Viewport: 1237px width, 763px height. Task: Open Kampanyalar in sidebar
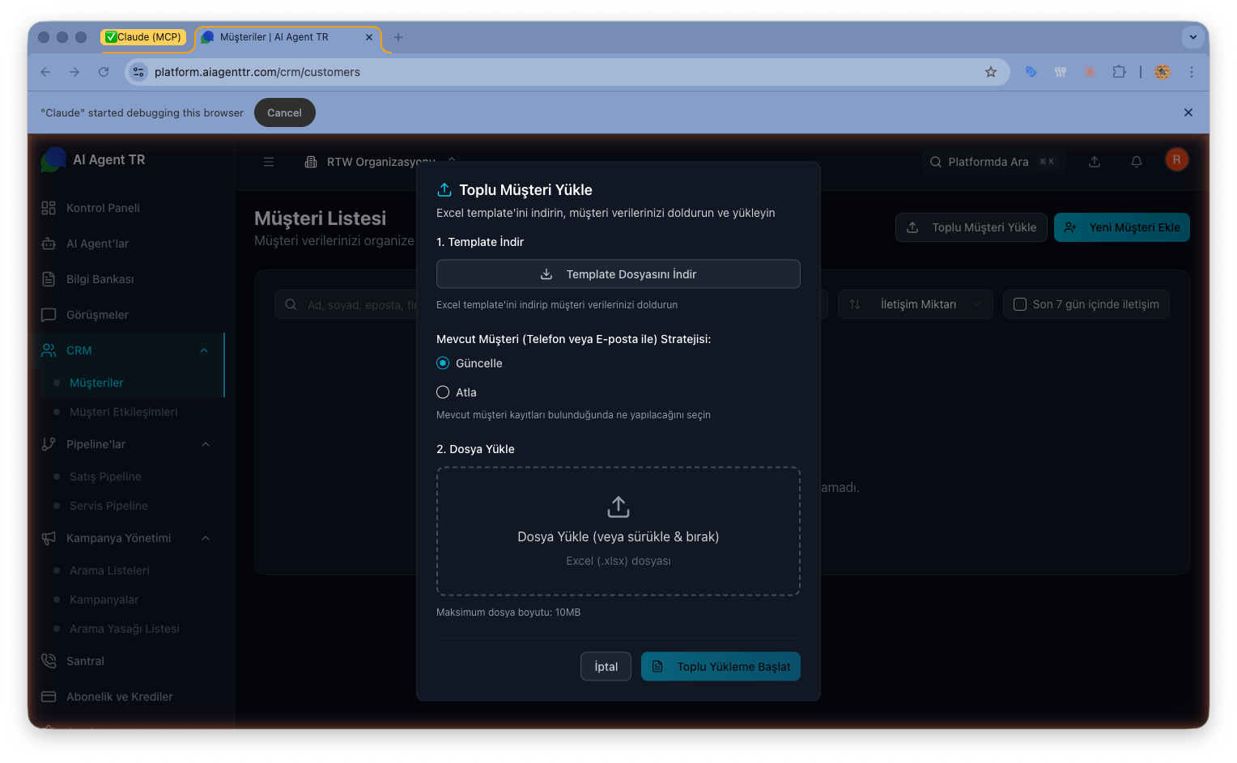pyautogui.click(x=104, y=600)
